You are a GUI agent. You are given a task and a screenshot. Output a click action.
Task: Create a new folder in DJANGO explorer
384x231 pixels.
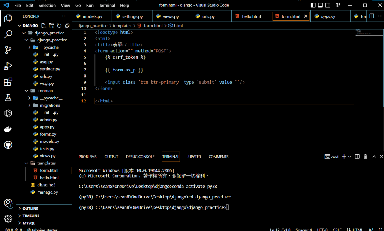pyautogui.click(x=51, y=25)
